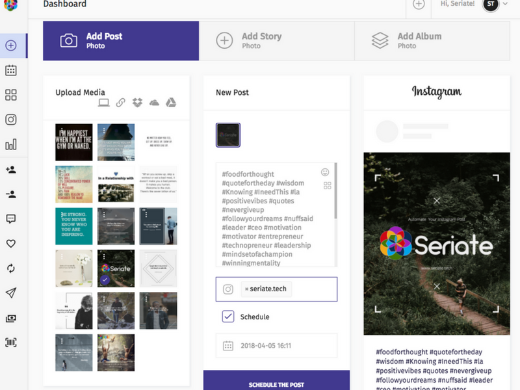Image resolution: width=520 pixels, height=390 pixels.
Task: Select the 'Happiest at the gym' thumbnail
Action: tap(74, 142)
